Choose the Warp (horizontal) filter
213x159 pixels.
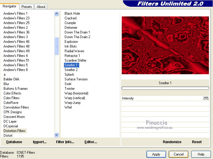[x=76, y=93]
